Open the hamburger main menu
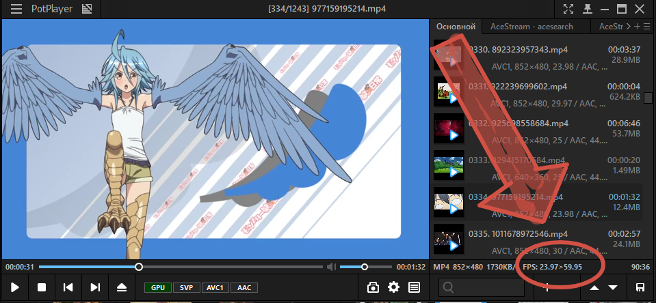 pos(16,9)
